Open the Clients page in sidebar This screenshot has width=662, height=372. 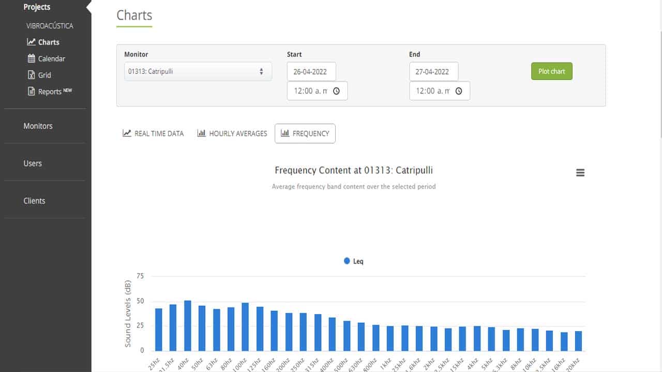coord(34,201)
